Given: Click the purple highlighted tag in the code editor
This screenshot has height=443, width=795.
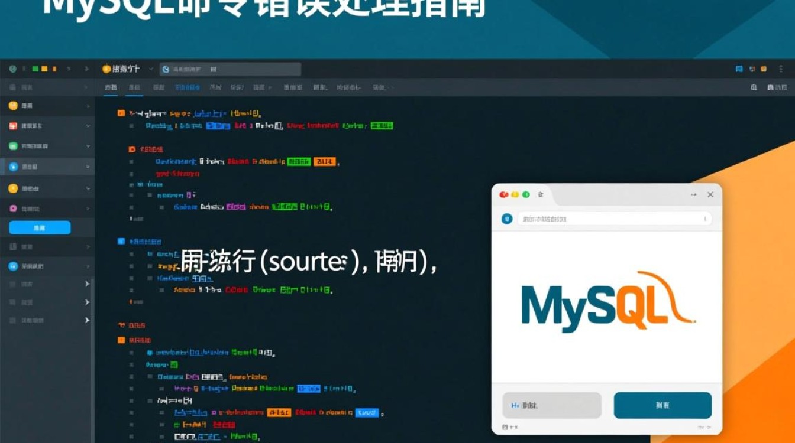Looking at the screenshot, I should [x=236, y=207].
